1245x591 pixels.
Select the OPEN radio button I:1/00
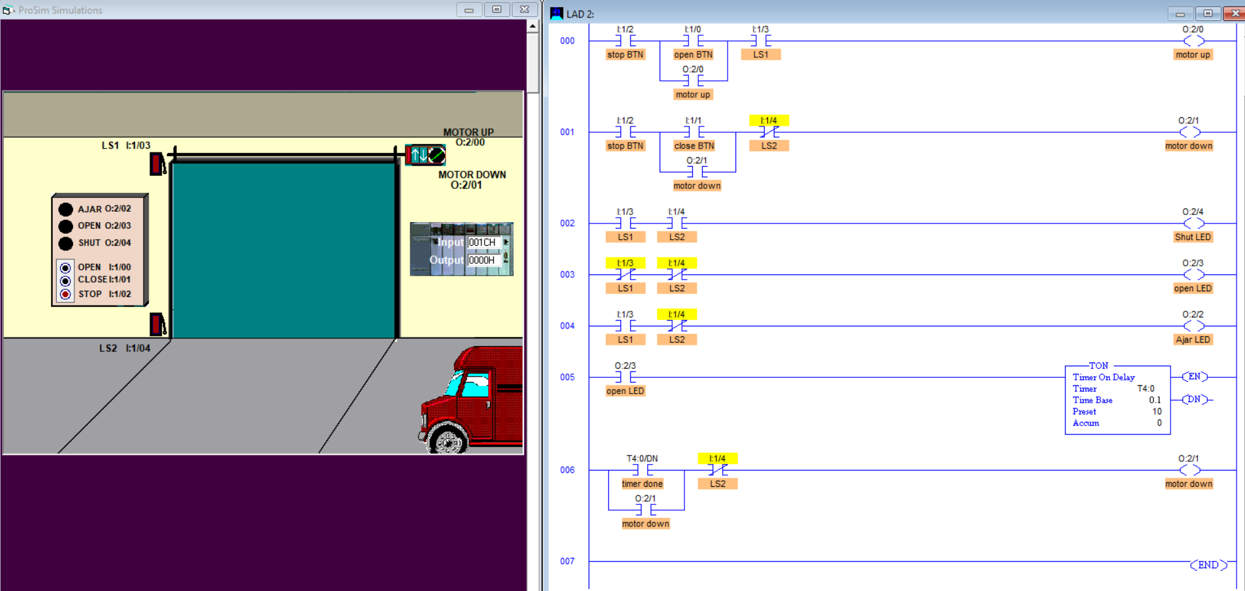click(65, 267)
